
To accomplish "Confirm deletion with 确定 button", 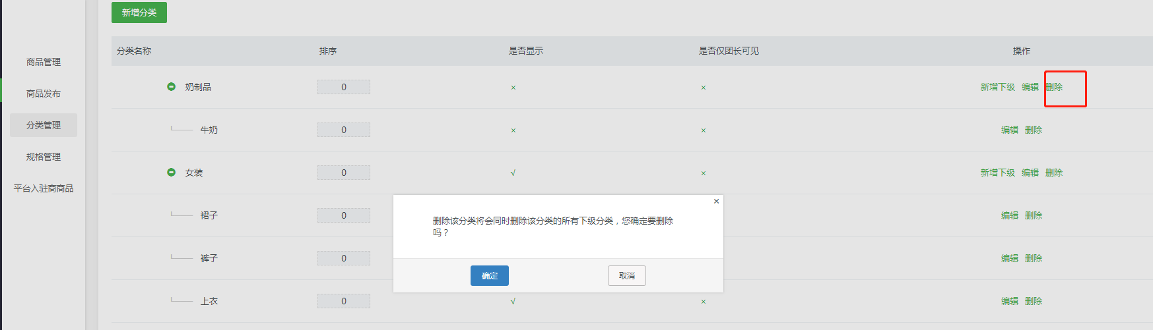I will [490, 276].
